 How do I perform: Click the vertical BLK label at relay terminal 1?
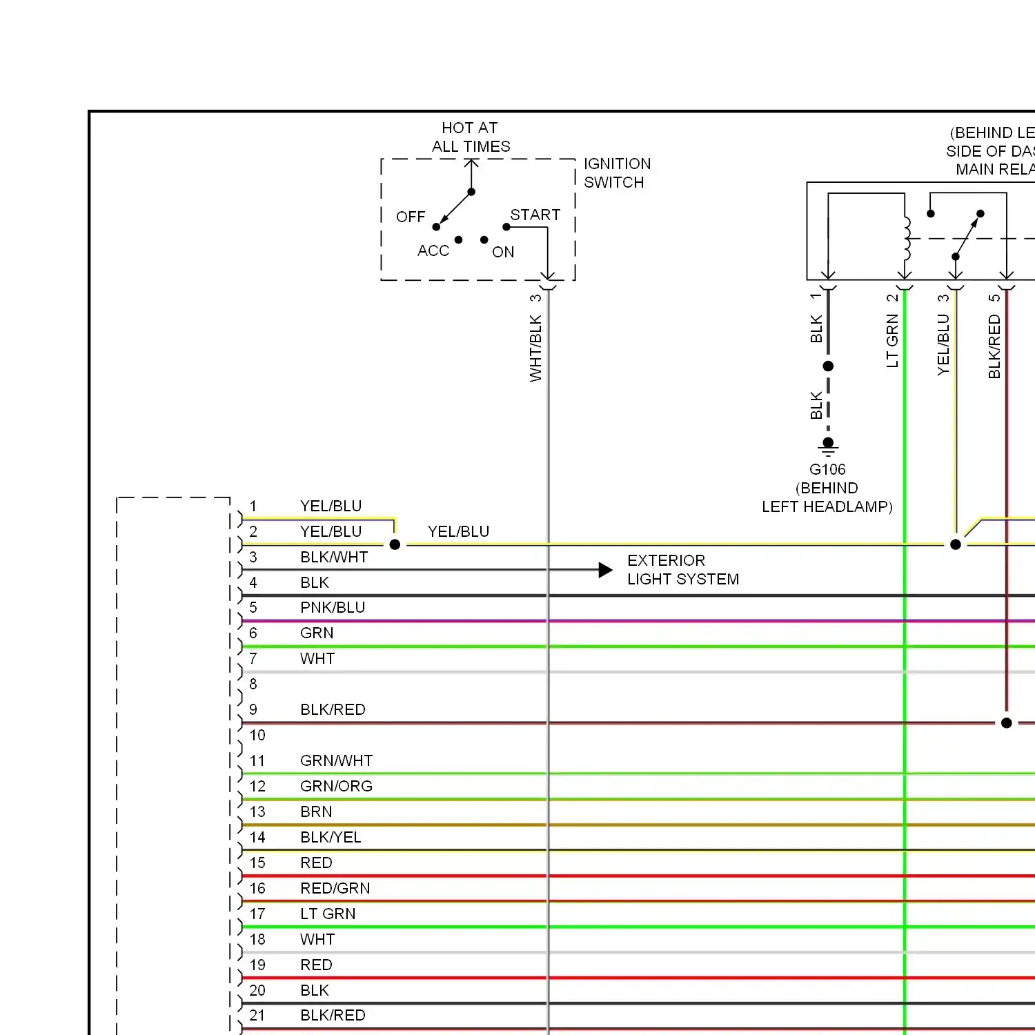point(817,329)
